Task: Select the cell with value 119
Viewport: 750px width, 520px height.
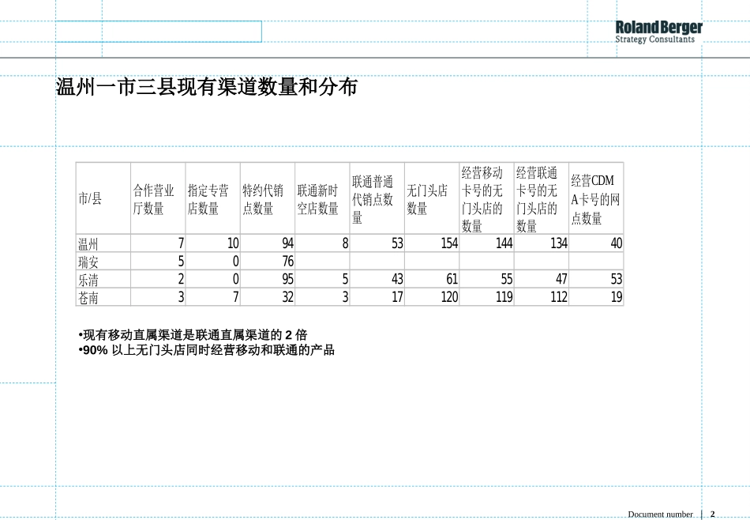Action: [486, 297]
